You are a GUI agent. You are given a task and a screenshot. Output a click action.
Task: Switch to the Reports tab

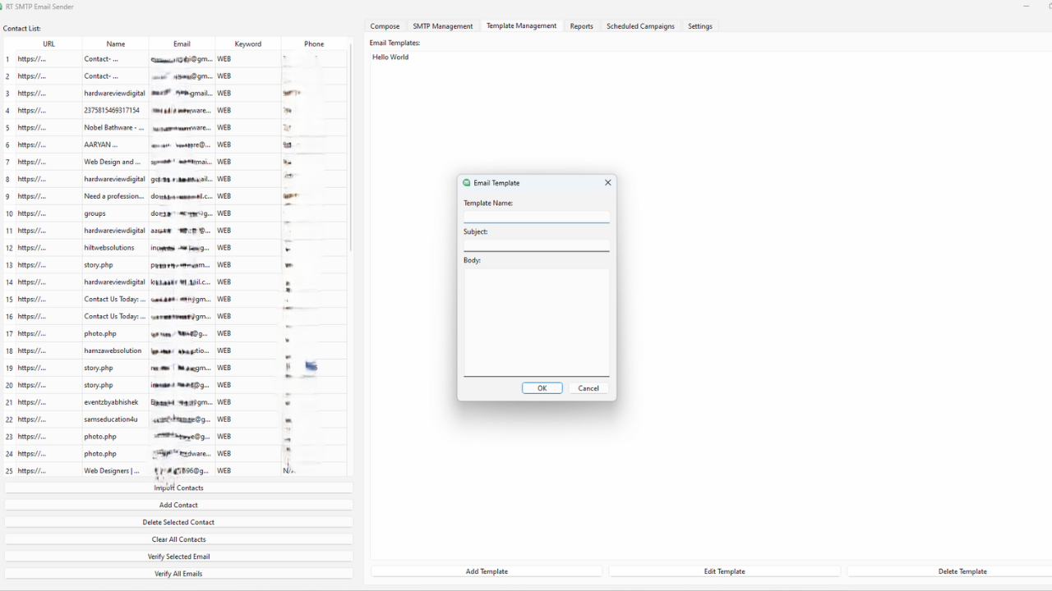tap(582, 25)
